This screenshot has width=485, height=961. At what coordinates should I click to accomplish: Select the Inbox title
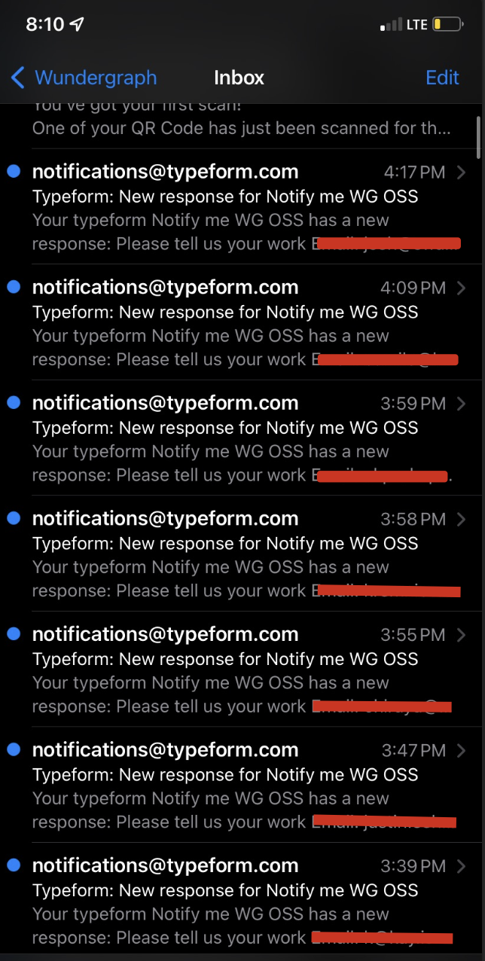239,77
